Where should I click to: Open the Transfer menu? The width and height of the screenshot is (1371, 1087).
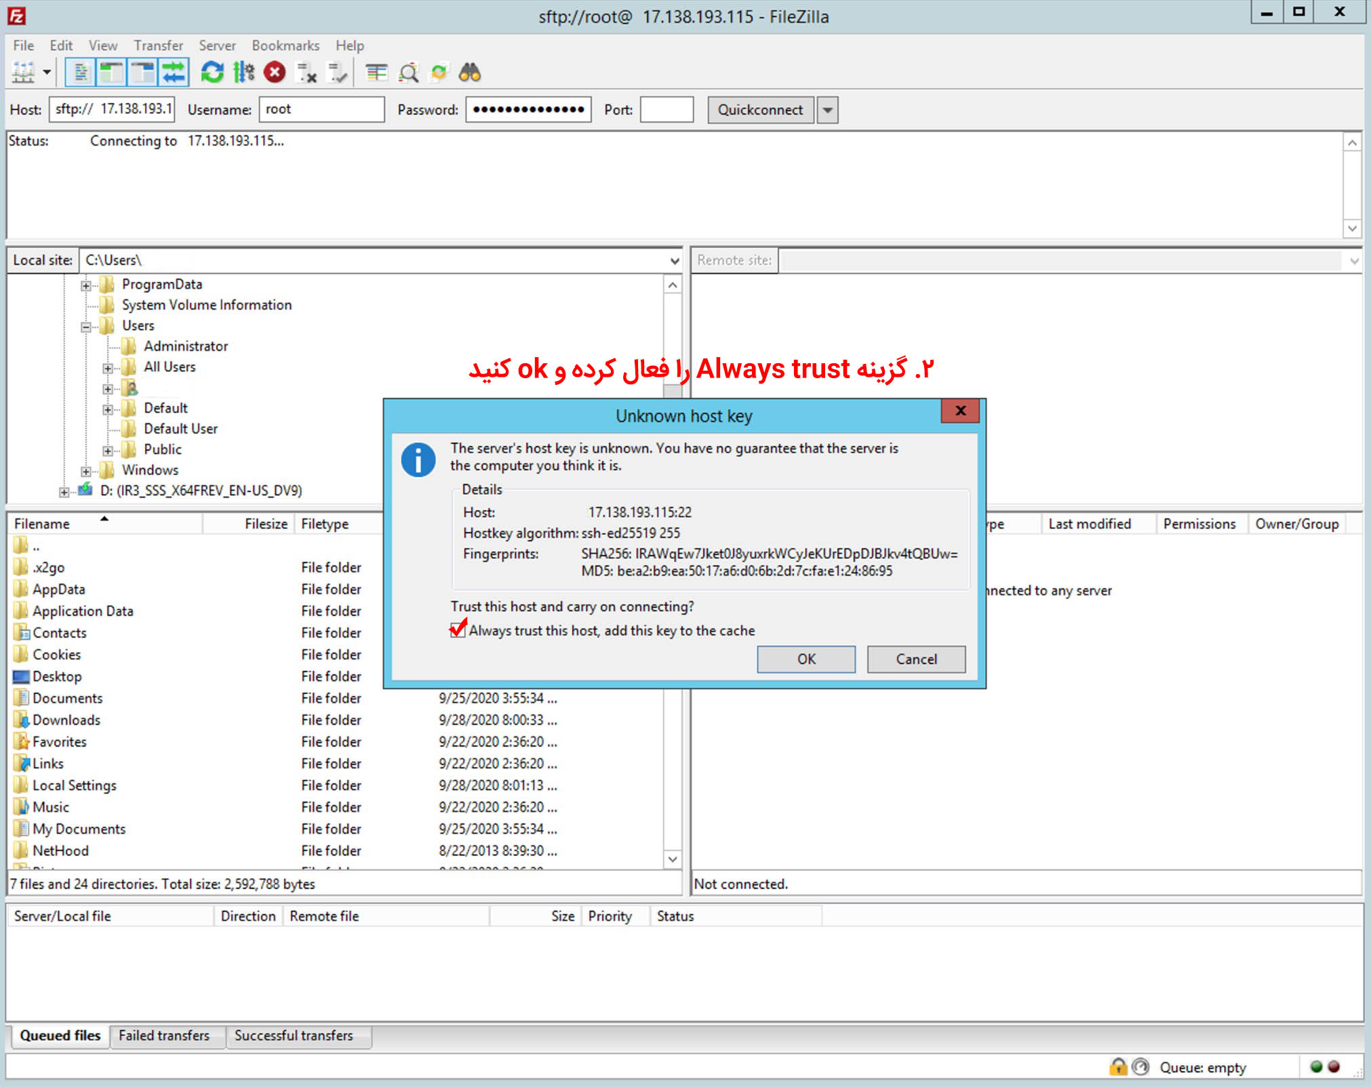[x=158, y=45]
